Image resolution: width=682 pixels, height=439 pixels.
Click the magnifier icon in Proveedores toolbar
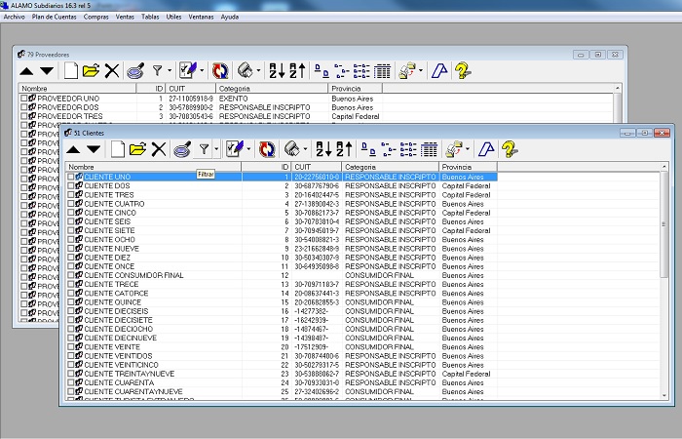(x=135, y=70)
